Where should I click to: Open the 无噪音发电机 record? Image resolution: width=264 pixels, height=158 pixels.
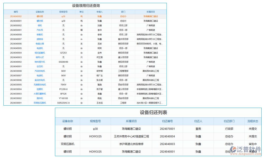[40, 85]
